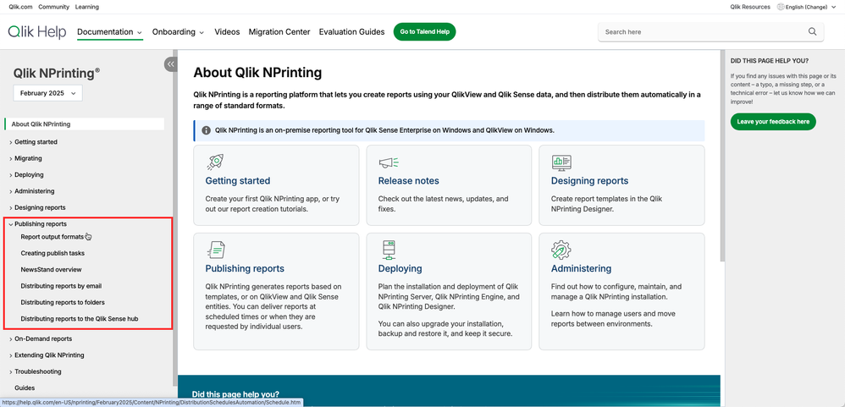Select About Qlik NPrinting sidebar item

click(x=84, y=124)
